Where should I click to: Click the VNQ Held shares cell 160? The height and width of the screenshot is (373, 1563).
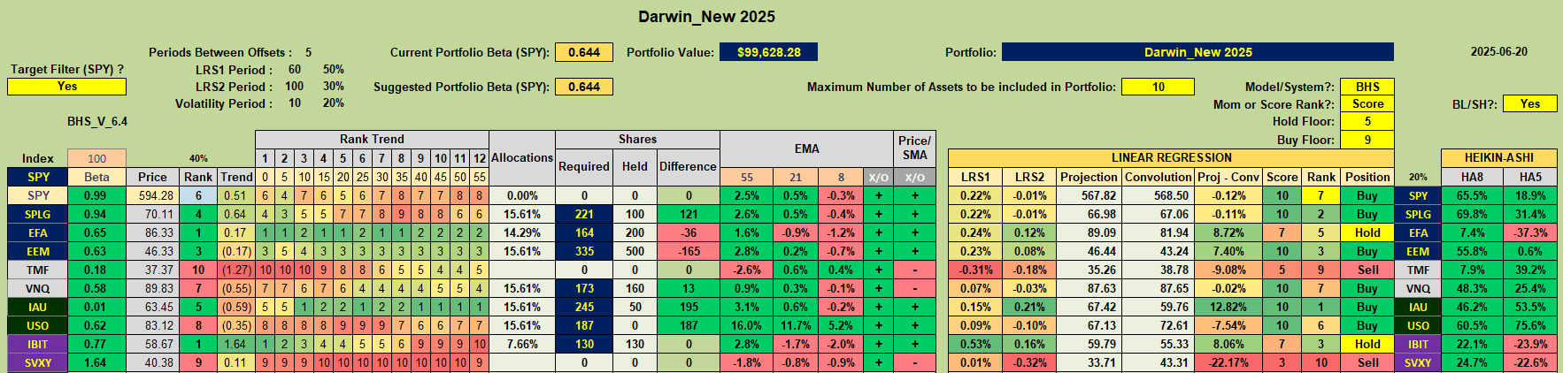635,288
